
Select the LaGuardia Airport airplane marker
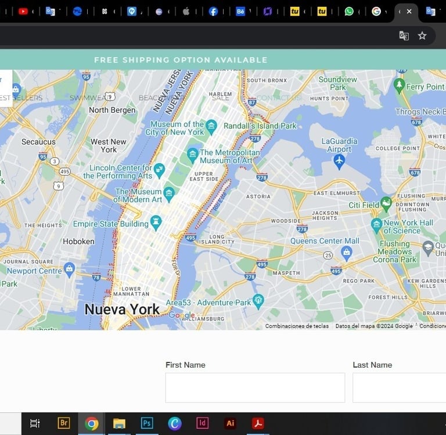(x=339, y=162)
